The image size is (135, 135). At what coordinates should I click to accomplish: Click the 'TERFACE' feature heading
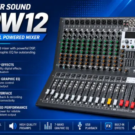point(6,93)
